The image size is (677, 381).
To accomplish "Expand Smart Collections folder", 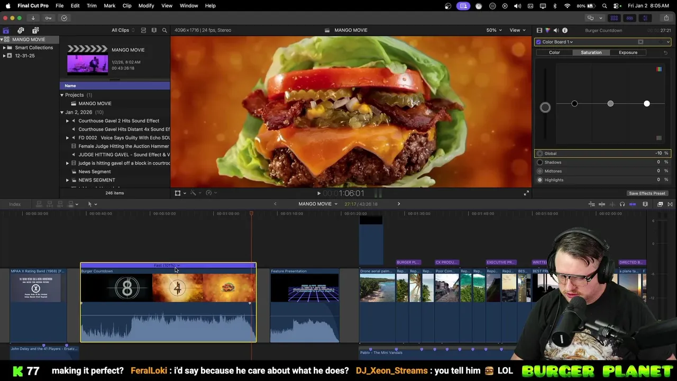I will click(x=4, y=48).
